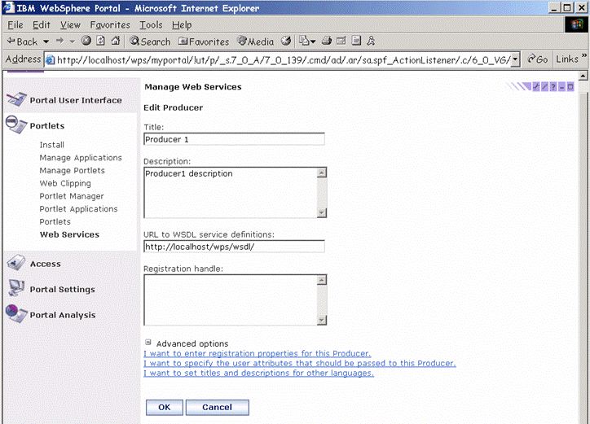
Task: Expand the Links toolbar chevron
Action: tap(584, 55)
